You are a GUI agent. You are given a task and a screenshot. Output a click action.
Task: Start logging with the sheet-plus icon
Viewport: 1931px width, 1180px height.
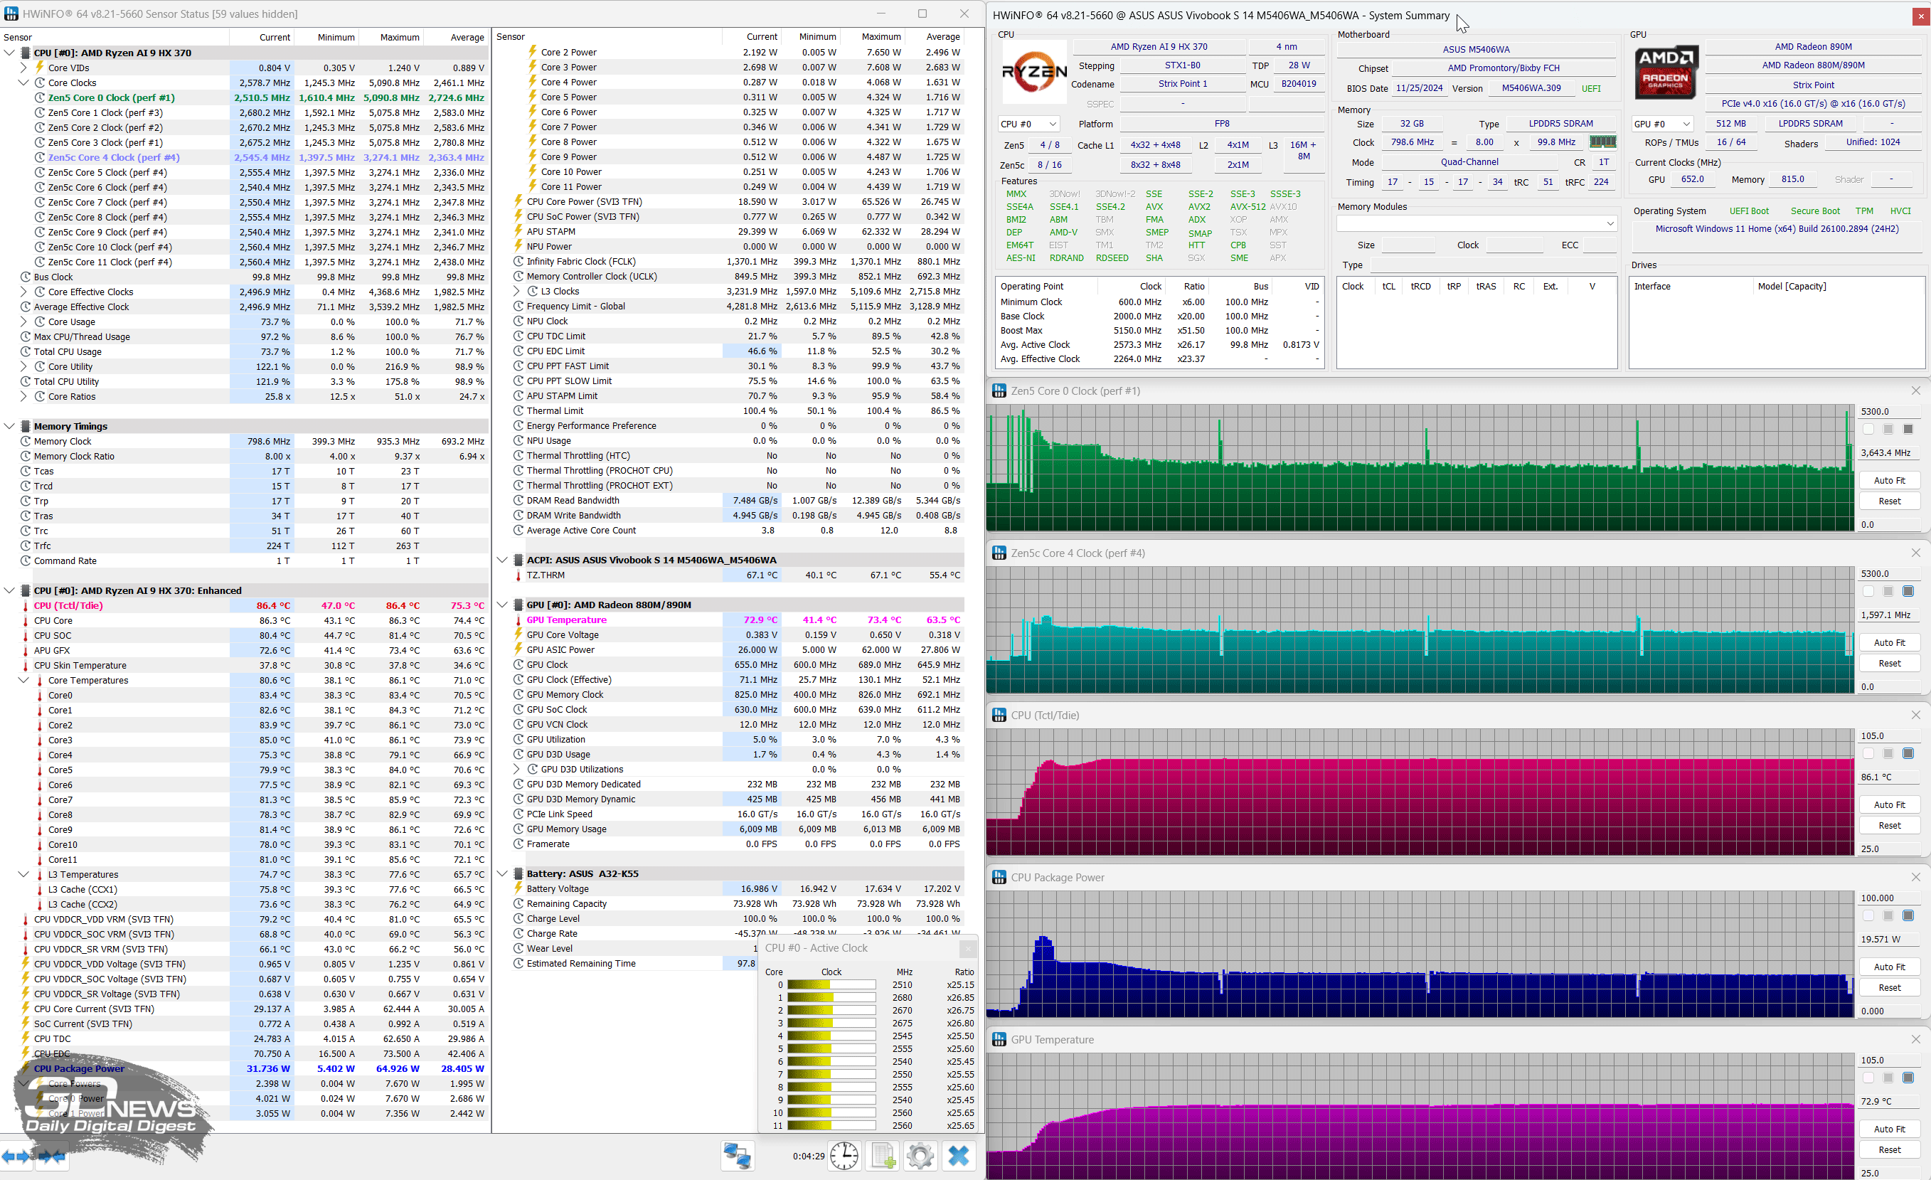point(883,1156)
